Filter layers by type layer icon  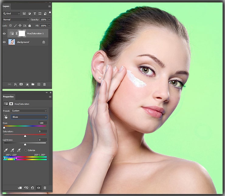click(35, 13)
